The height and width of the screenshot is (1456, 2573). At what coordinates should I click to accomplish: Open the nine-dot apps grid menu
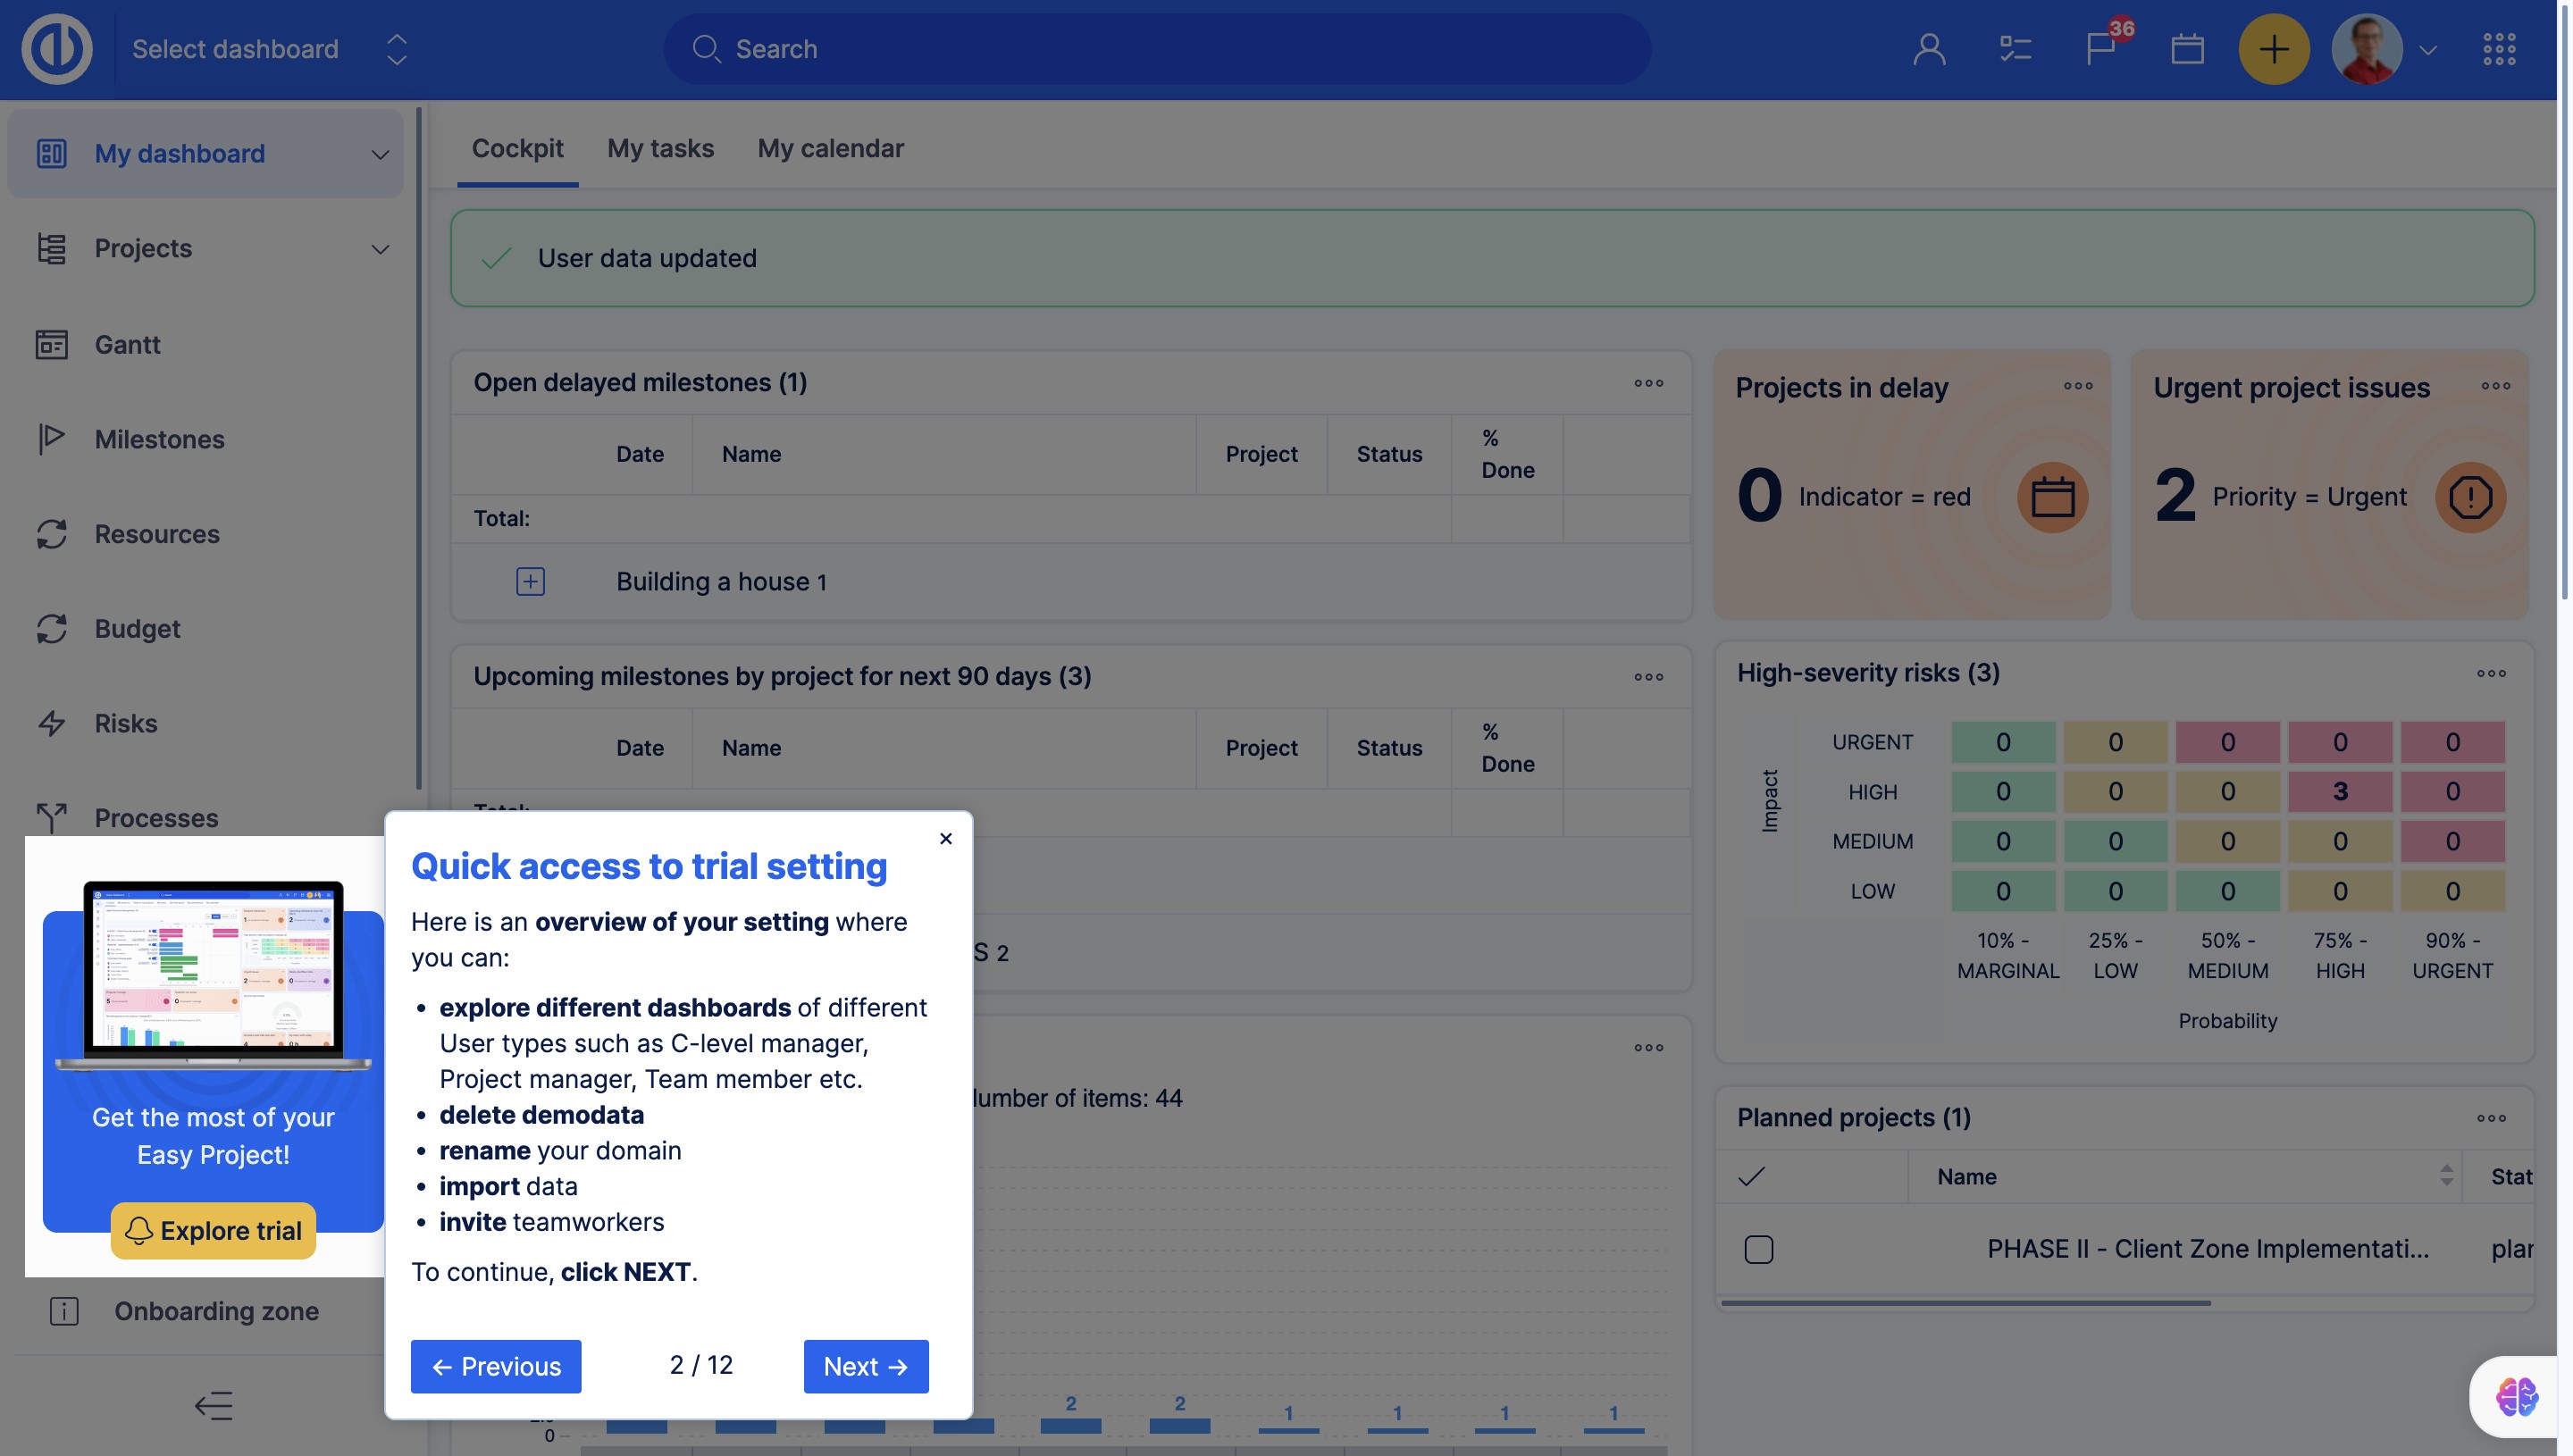click(2498, 49)
